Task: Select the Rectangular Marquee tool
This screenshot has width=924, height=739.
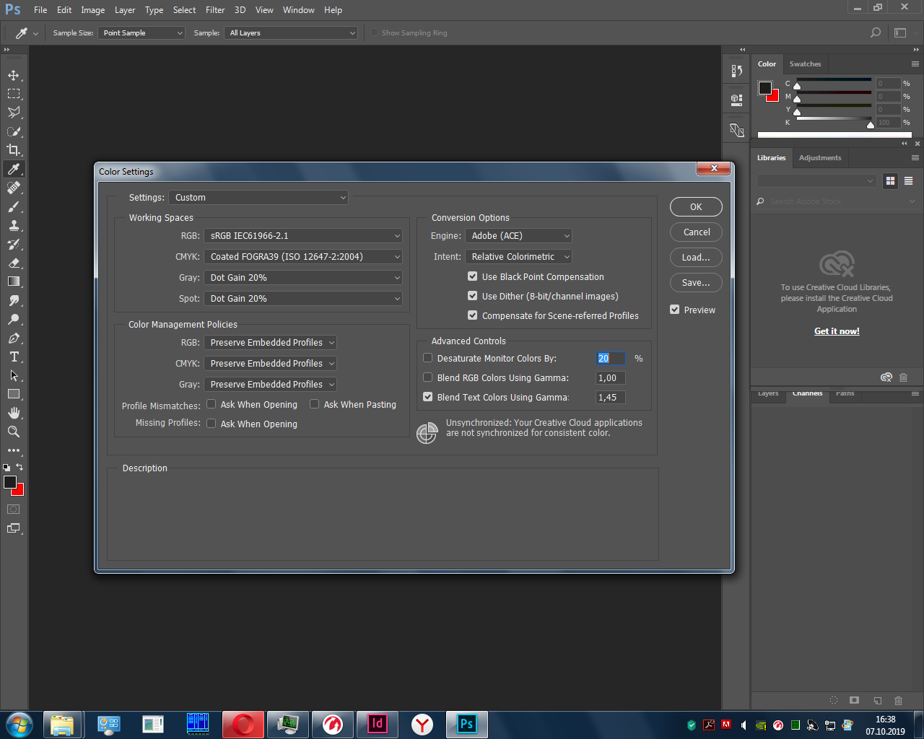Action: pyautogui.click(x=14, y=94)
